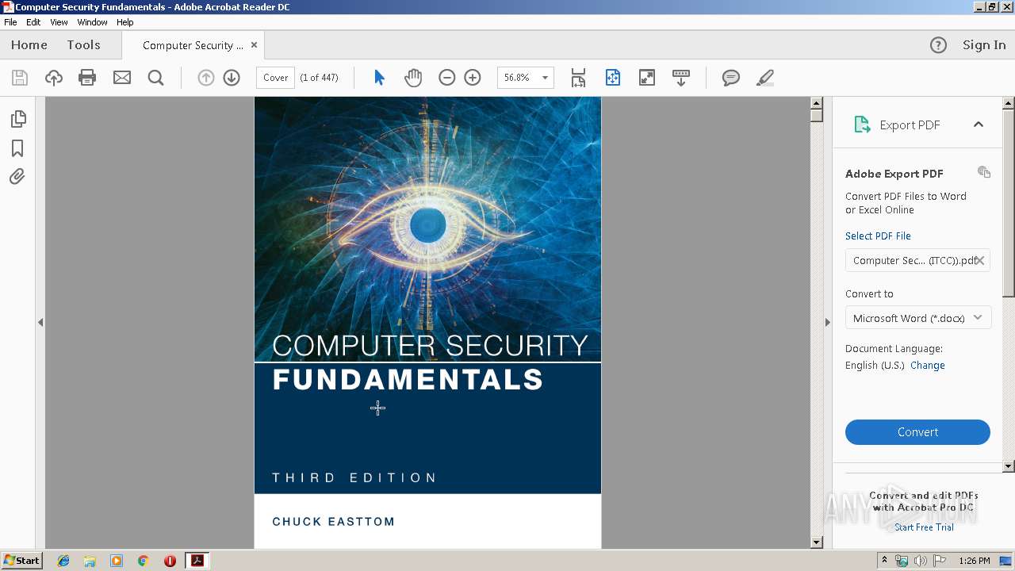Click the tools pane scrollbar down arrow

pos(1009,466)
